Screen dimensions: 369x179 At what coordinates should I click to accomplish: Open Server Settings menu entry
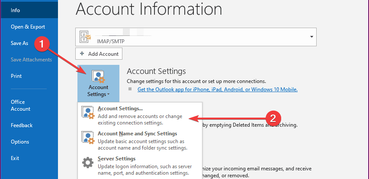[x=140, y=166]
